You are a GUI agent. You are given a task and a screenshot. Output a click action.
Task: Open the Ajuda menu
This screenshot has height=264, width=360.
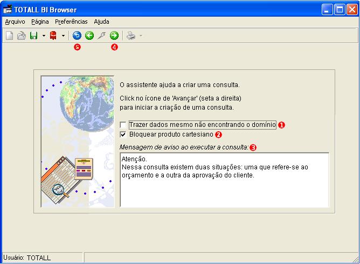point(101,22)
